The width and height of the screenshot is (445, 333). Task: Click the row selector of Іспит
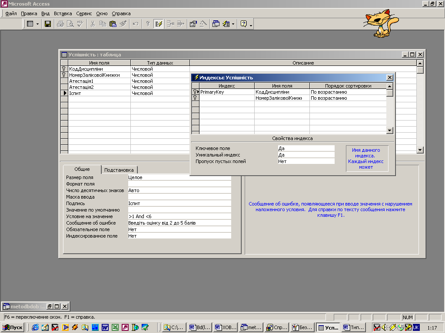[64, 93]
